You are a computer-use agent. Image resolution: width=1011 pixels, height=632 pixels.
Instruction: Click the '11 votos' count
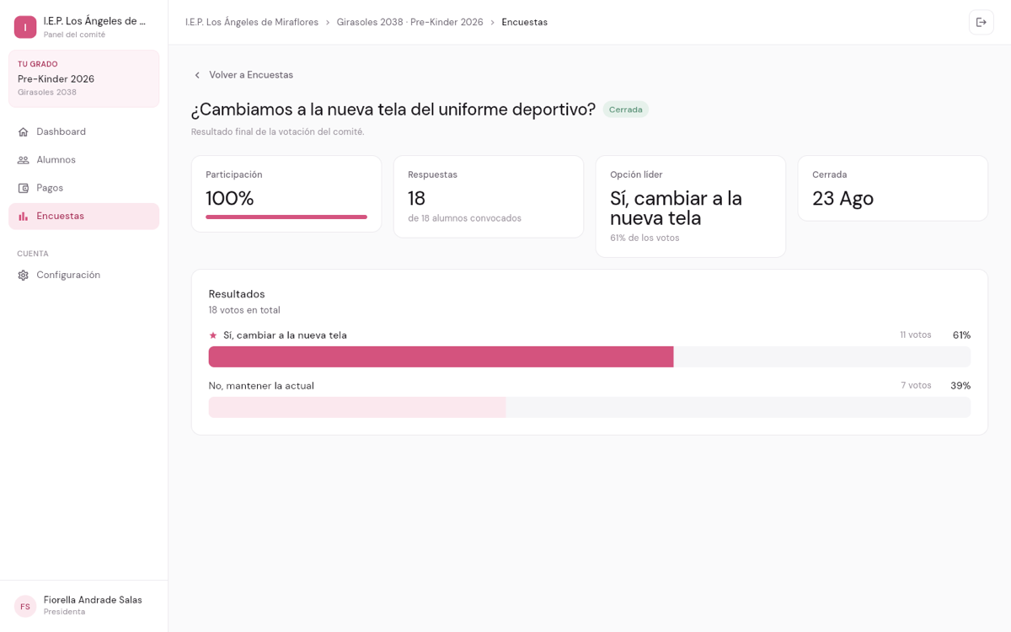[x=916, y=335]
